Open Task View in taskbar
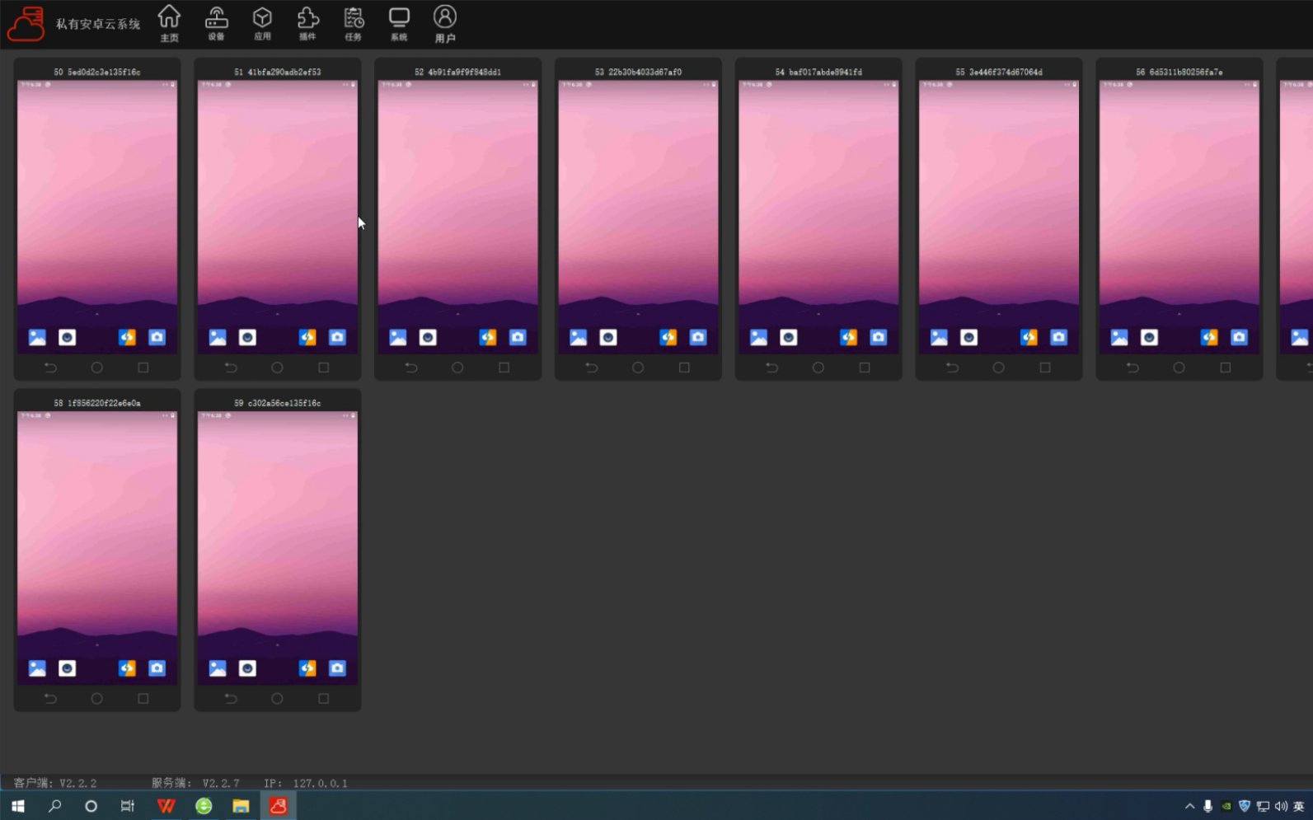Screen dimensions: 1313x820 click(x=127, y=806)
